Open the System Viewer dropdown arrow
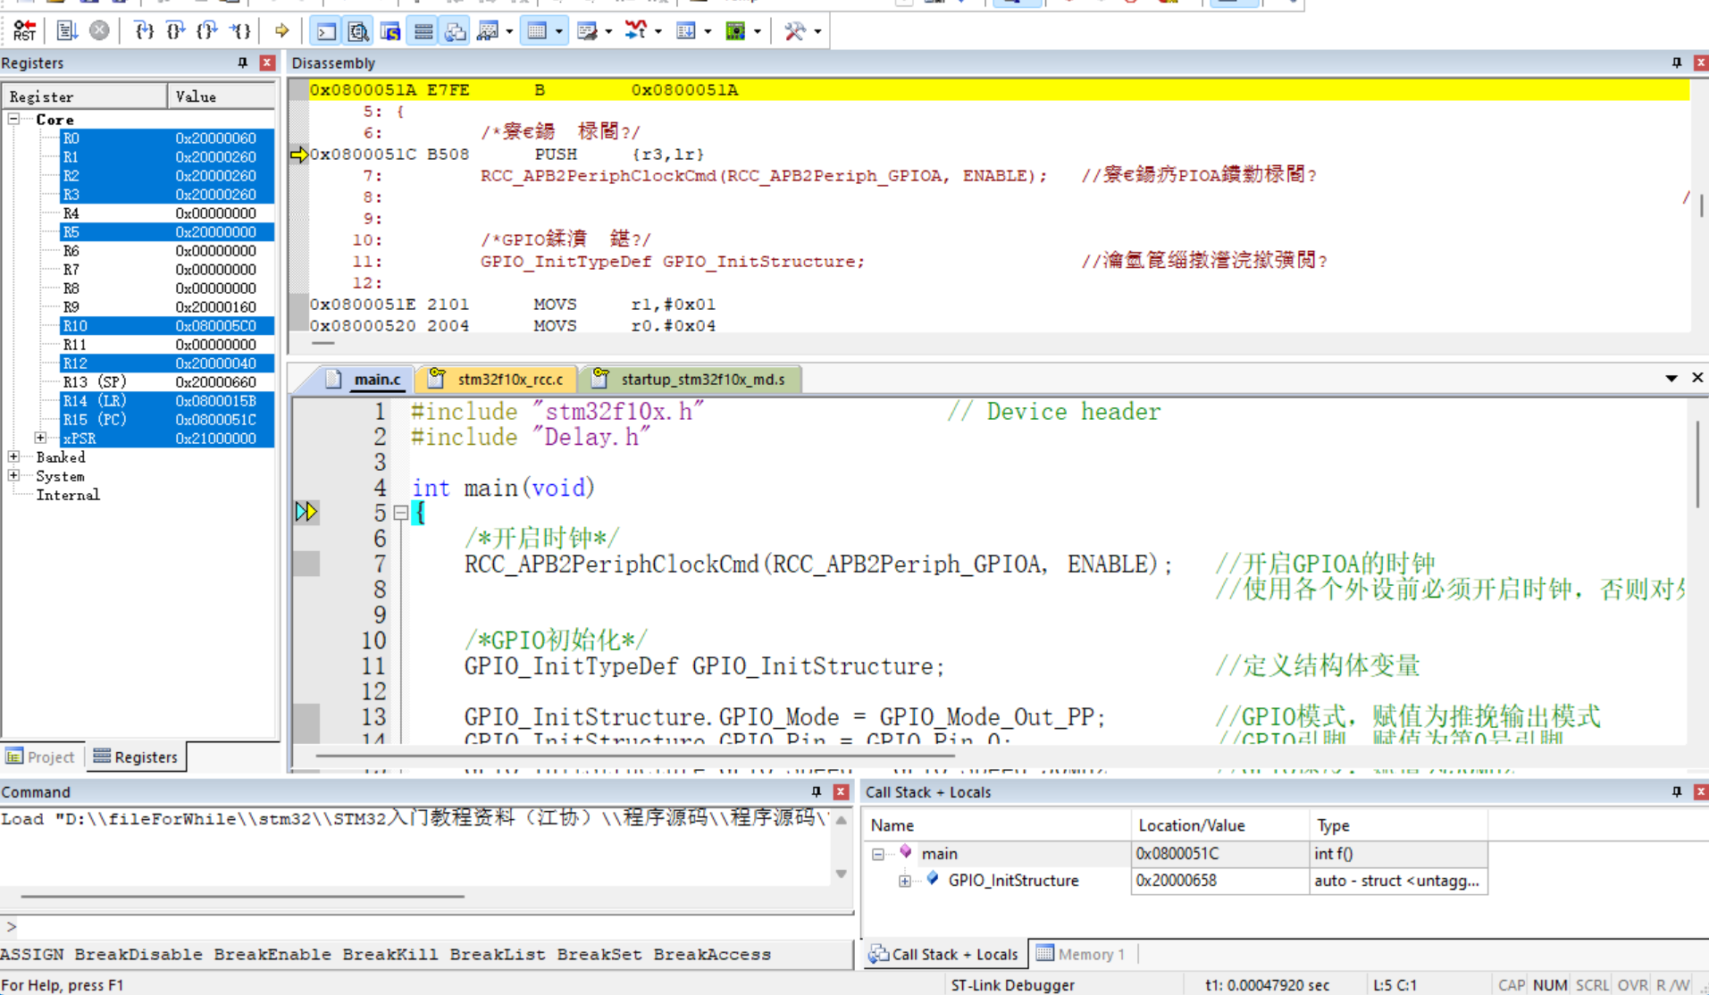 [x=758, y=31]
